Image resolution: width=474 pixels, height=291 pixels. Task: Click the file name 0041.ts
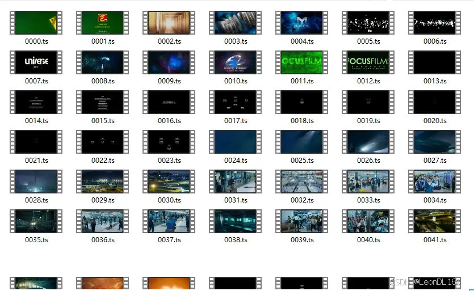435,240
